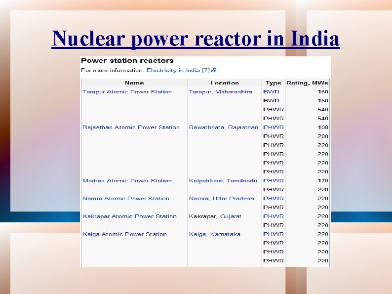Click the slide title Nuclear power reactor in India

[x=196, y=39]
